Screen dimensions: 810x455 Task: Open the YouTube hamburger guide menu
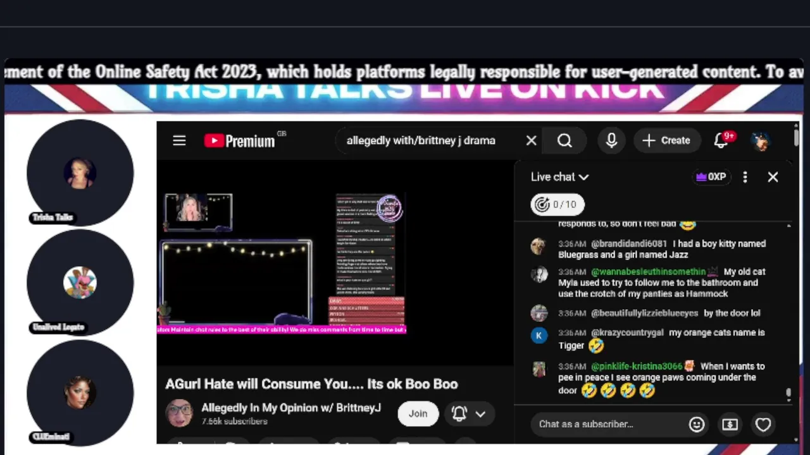[x=179, y=140]
